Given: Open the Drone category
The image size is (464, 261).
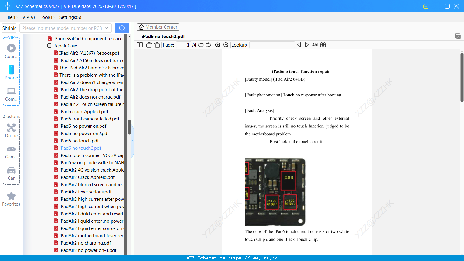Looking at the screenshot, I should click(11, 130).
